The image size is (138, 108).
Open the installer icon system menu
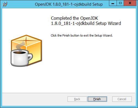click(x=5, y=4)
